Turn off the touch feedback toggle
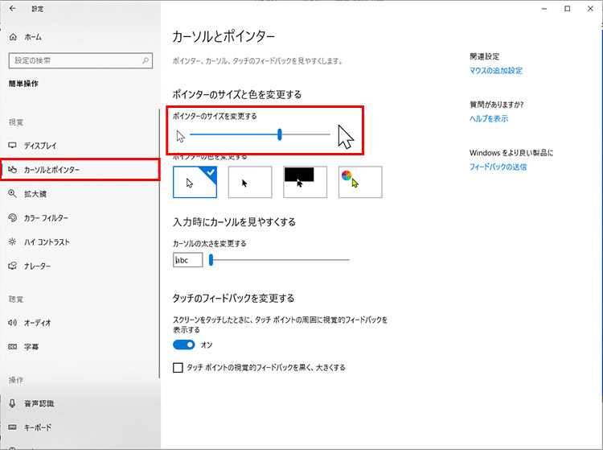The height and width of the screenshot is (450, 603). 184,345
